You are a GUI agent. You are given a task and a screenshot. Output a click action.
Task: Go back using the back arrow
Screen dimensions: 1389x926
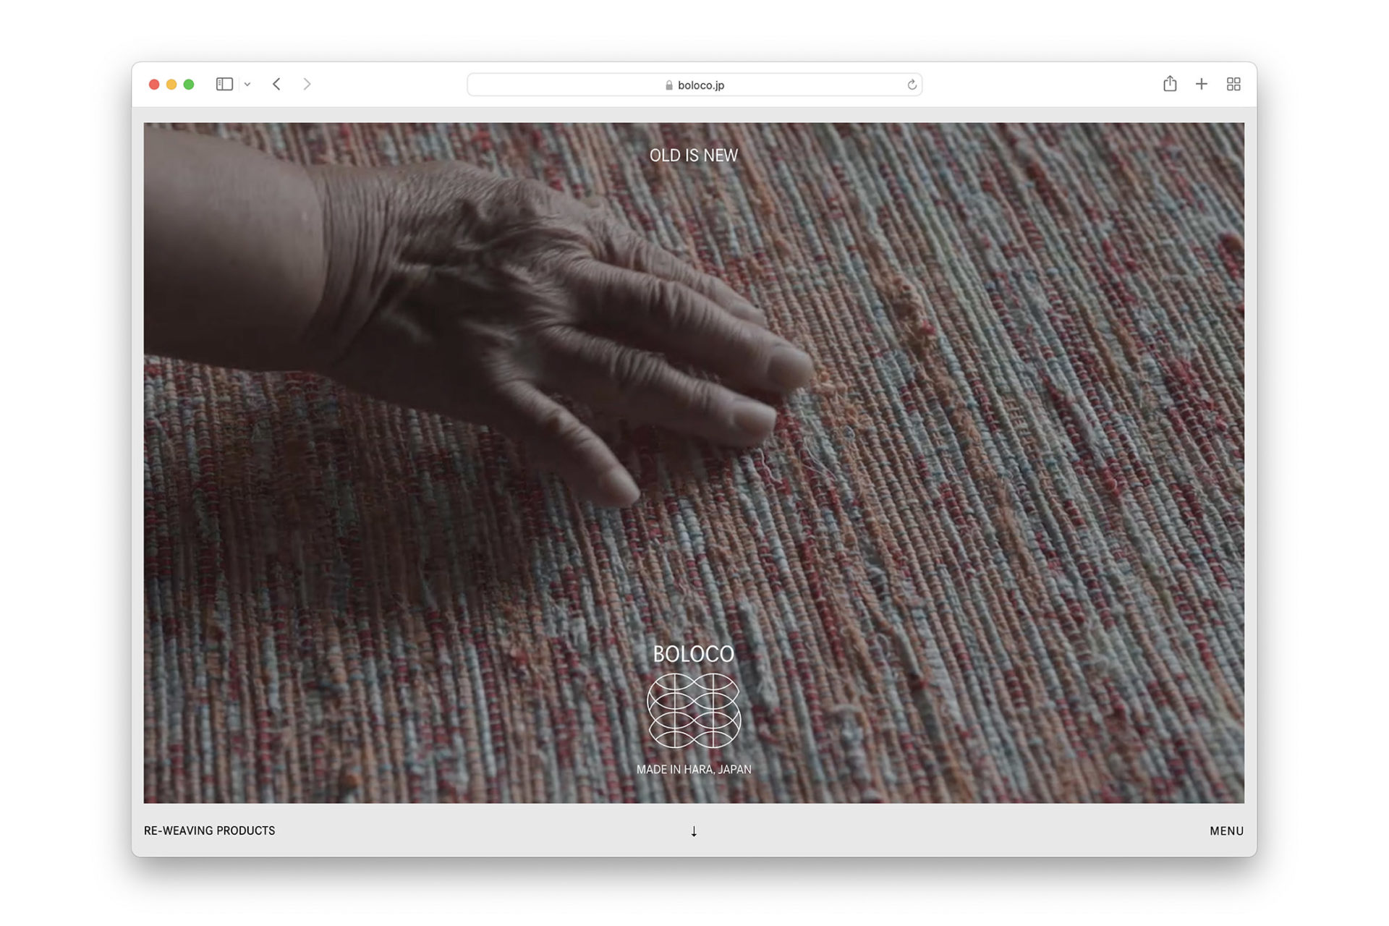(276, 85)
